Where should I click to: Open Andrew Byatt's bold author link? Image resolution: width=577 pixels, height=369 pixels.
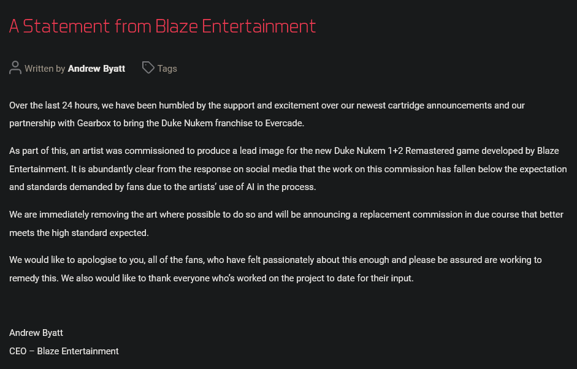(x=96, y=69)
